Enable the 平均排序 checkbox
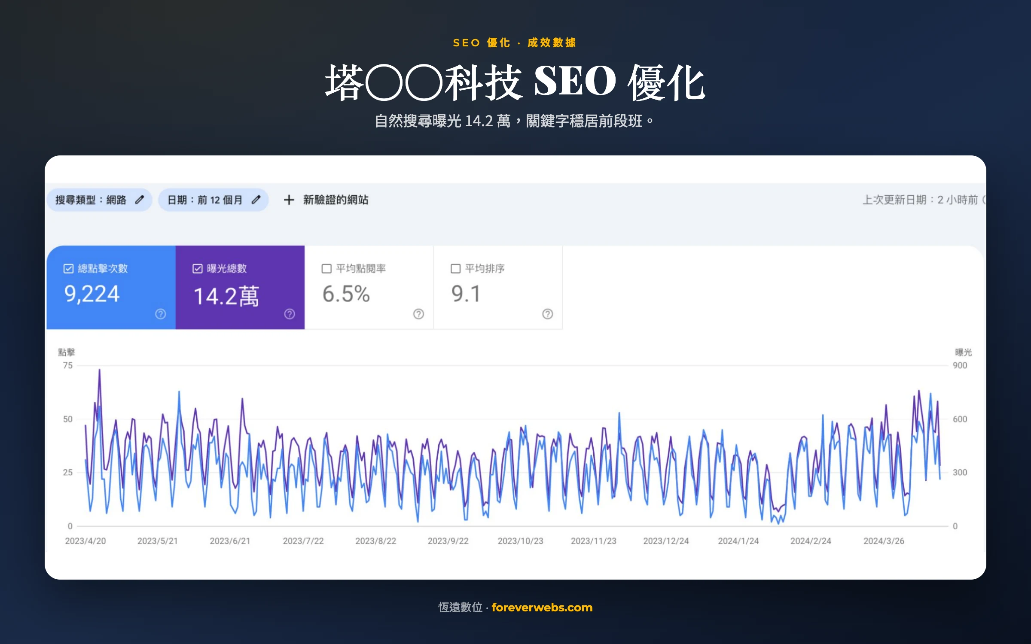Viewport: 1031px width, 644px height. coord(455,269)
